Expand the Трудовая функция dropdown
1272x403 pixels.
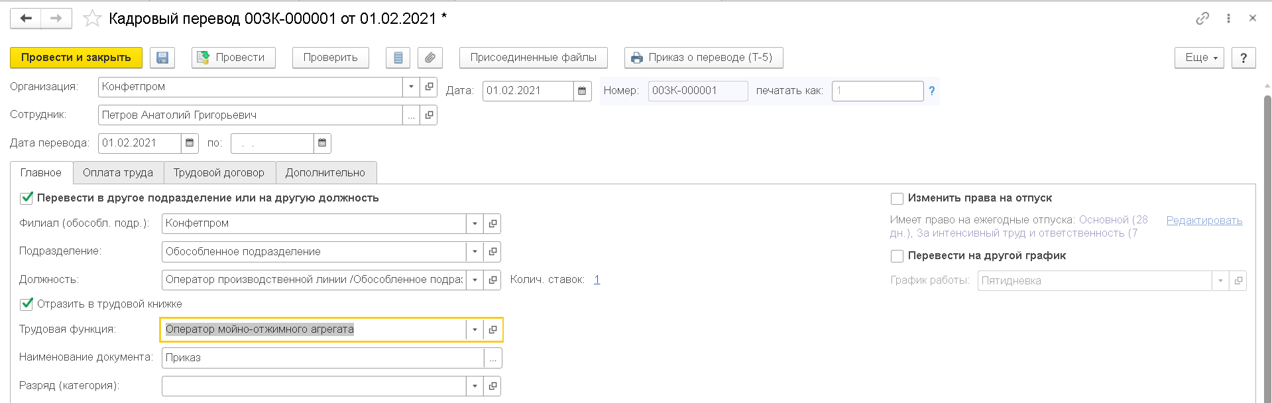coord(475,329)
